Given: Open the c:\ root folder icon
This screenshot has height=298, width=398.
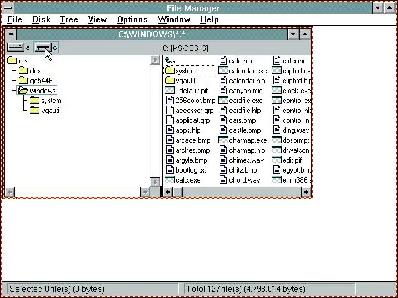Looking at the screenshot, I should tap(12, 61).
